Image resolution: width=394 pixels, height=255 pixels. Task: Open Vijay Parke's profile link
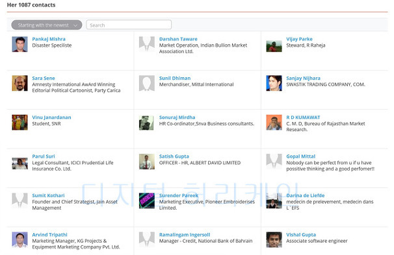click(299, 39)
